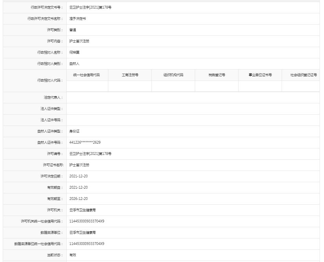
Task: Select the 身份证 certificate type value
Action: (74, 131)
